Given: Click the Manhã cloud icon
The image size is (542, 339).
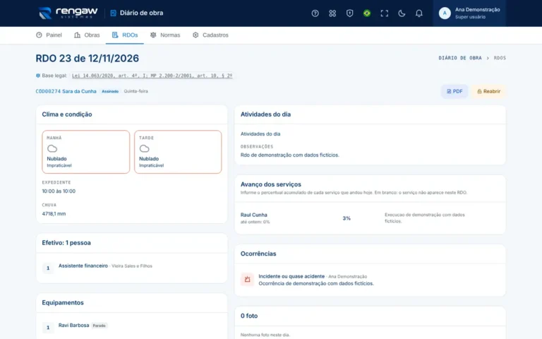Looking at the screenshot, I should pyautogui.click(x=52, y=149).
